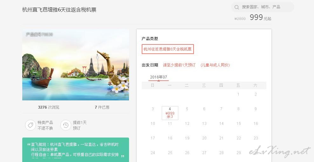Click the price tag special-offer icon
This screenshot has height=162, width=314.
coord(31,125)
